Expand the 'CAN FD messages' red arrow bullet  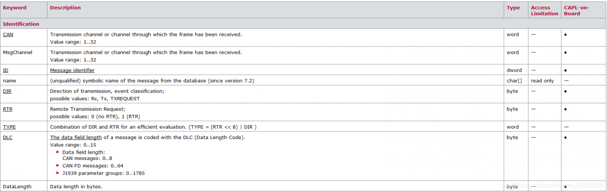pos(58,166)
